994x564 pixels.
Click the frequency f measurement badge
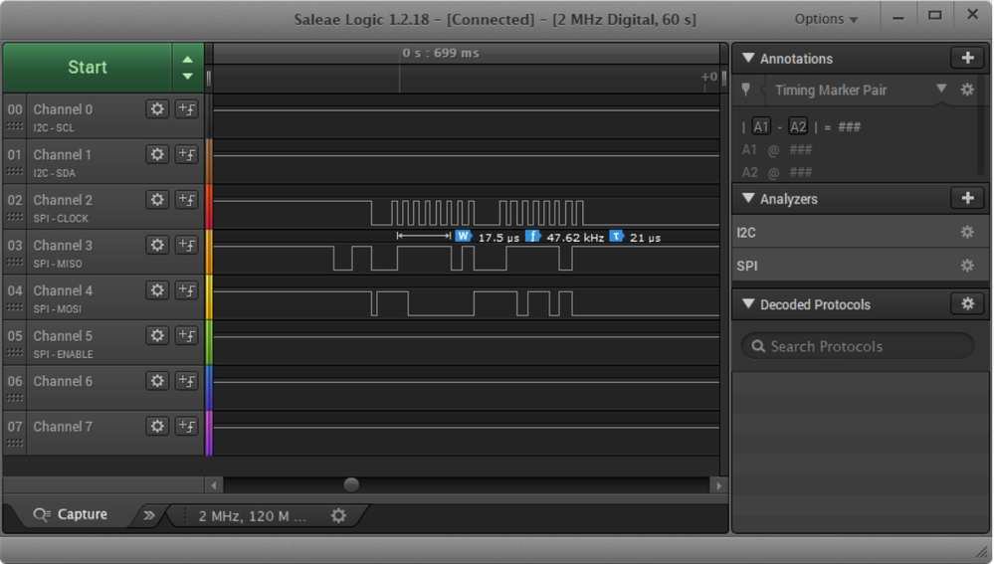pyautogui.click(x=532, y=237)
